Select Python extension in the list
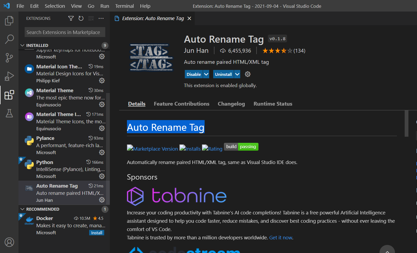417x253 pixels. (64, 169)
